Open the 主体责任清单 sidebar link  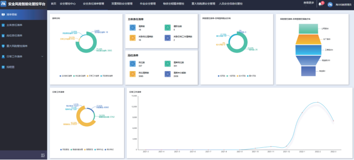(14, 25)
